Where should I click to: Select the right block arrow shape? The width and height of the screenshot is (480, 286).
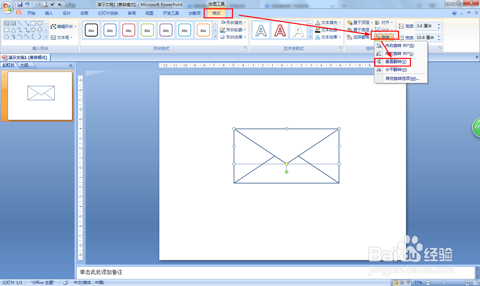[33, 30]
